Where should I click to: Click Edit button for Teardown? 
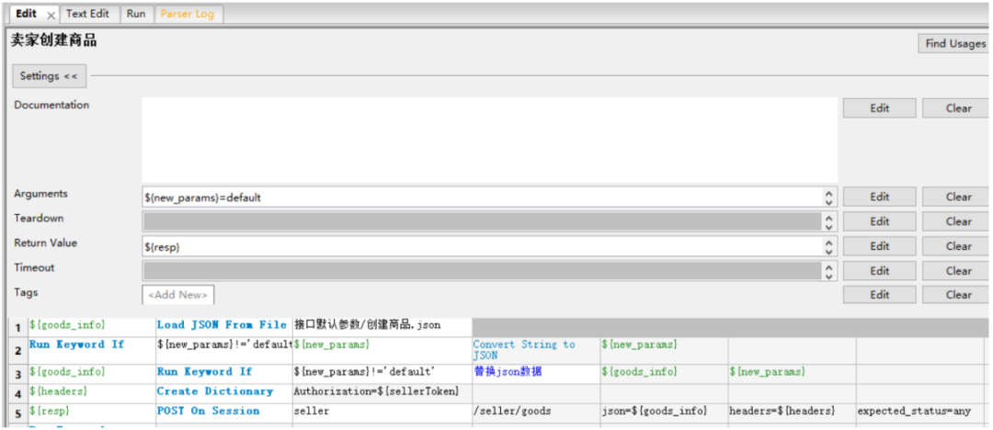pos(879,221)
